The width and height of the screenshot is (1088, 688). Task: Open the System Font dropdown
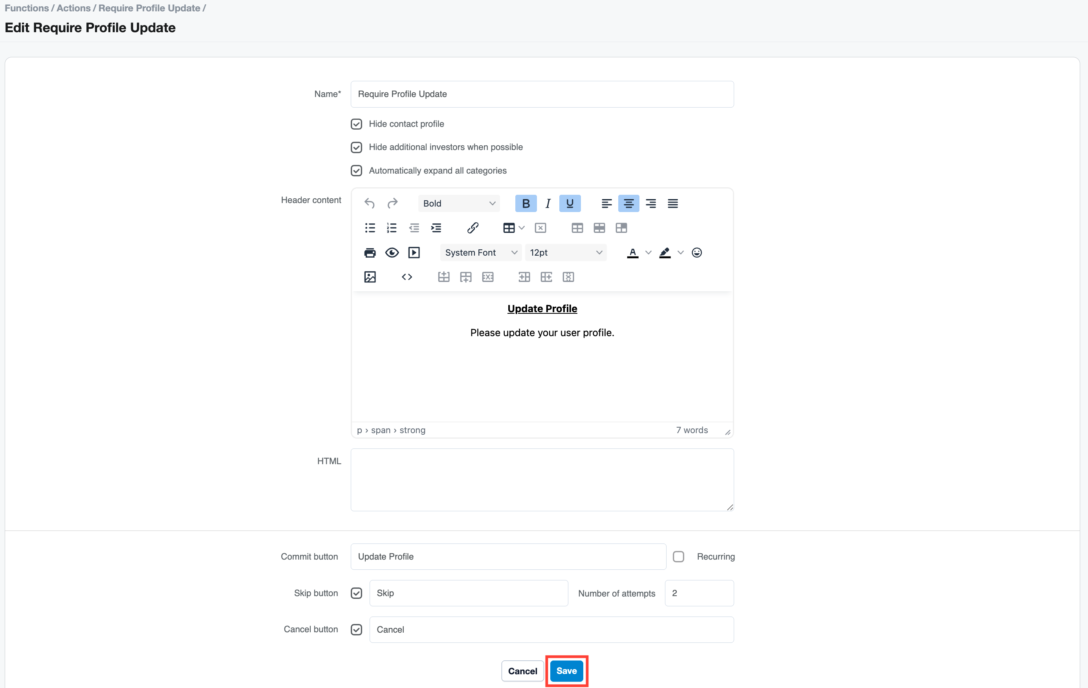coord(480,253)
